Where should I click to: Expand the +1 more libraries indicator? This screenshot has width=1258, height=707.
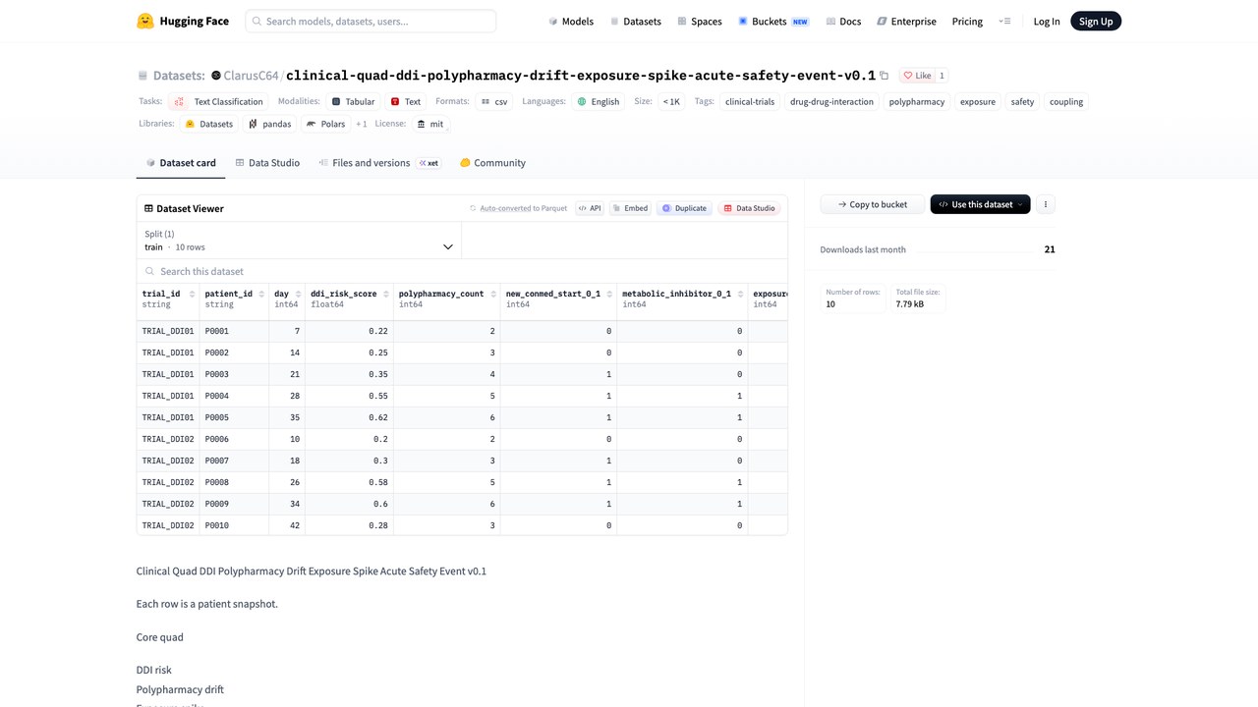tap(362, 124)
